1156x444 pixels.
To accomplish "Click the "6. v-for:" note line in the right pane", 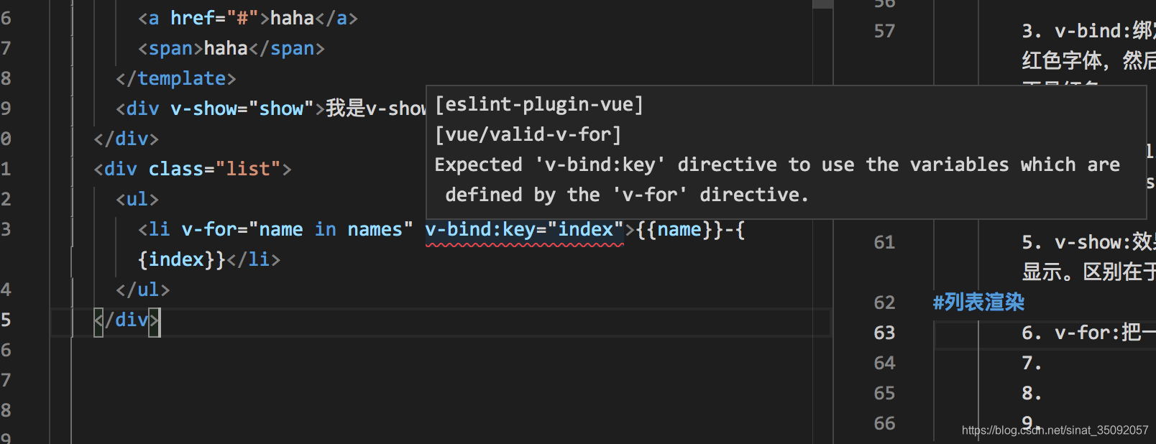I will point(1088,333).
